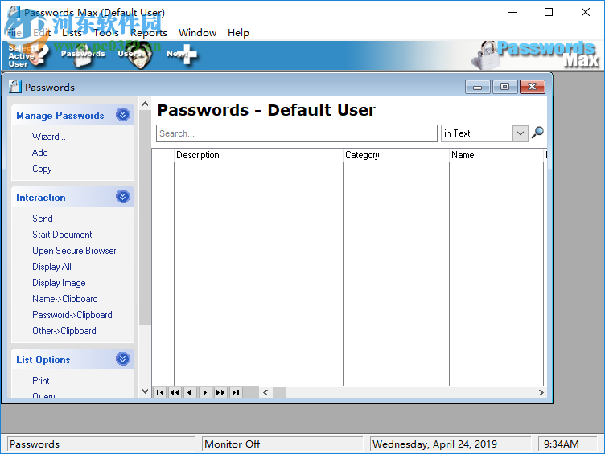
Task: Collapse the Manage Passwords section
Action: 123,114
